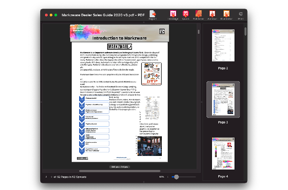
Task: Click the MARKZWARE wordmark below the header
Action: (x=120, y=47)
